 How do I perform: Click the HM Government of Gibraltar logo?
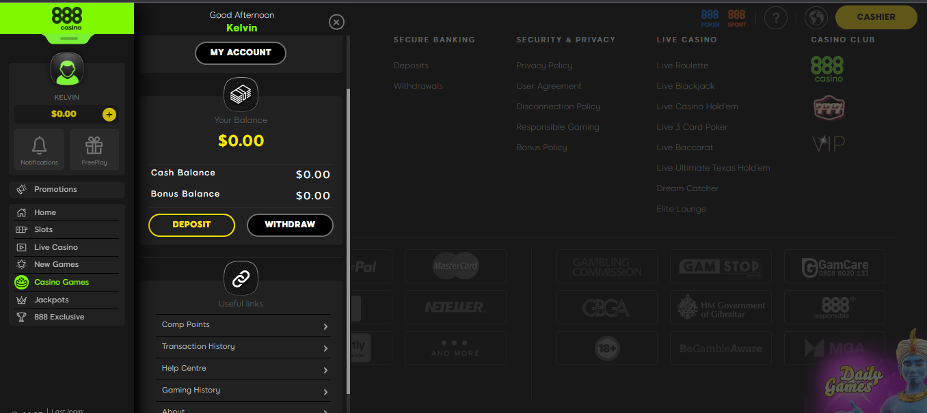(x=721, y=307)
